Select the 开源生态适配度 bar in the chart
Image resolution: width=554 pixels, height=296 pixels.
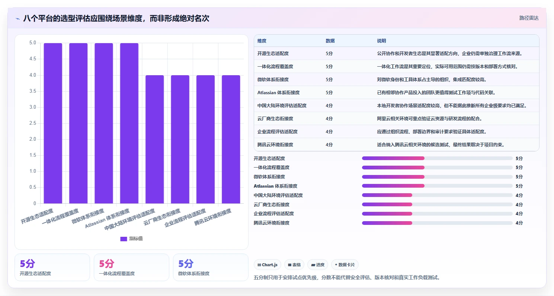pos(53,123)
